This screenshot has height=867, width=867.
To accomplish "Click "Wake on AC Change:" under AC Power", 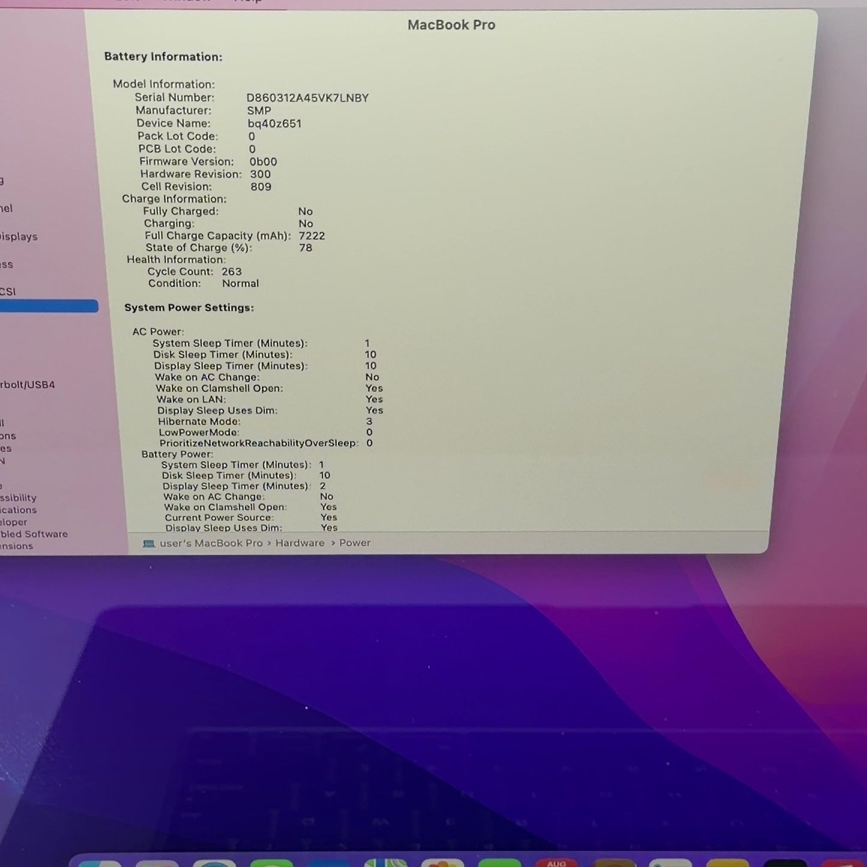I will tap(208, 377).
